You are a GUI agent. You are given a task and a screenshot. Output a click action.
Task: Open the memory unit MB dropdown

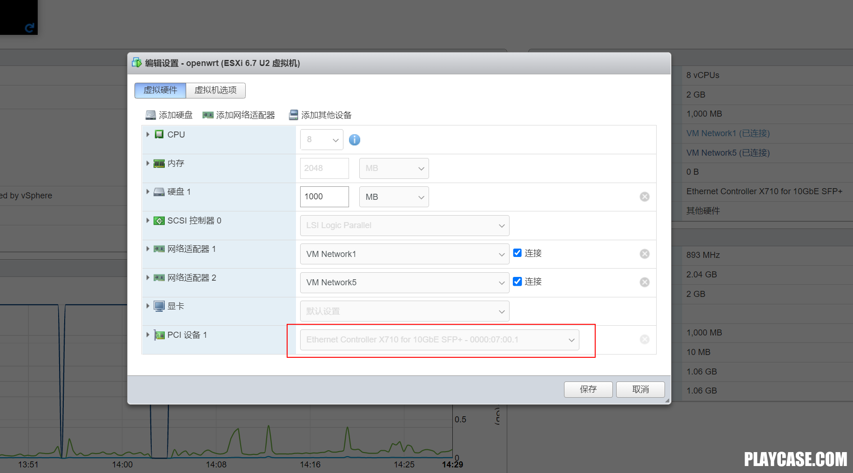tap(394, 168)
